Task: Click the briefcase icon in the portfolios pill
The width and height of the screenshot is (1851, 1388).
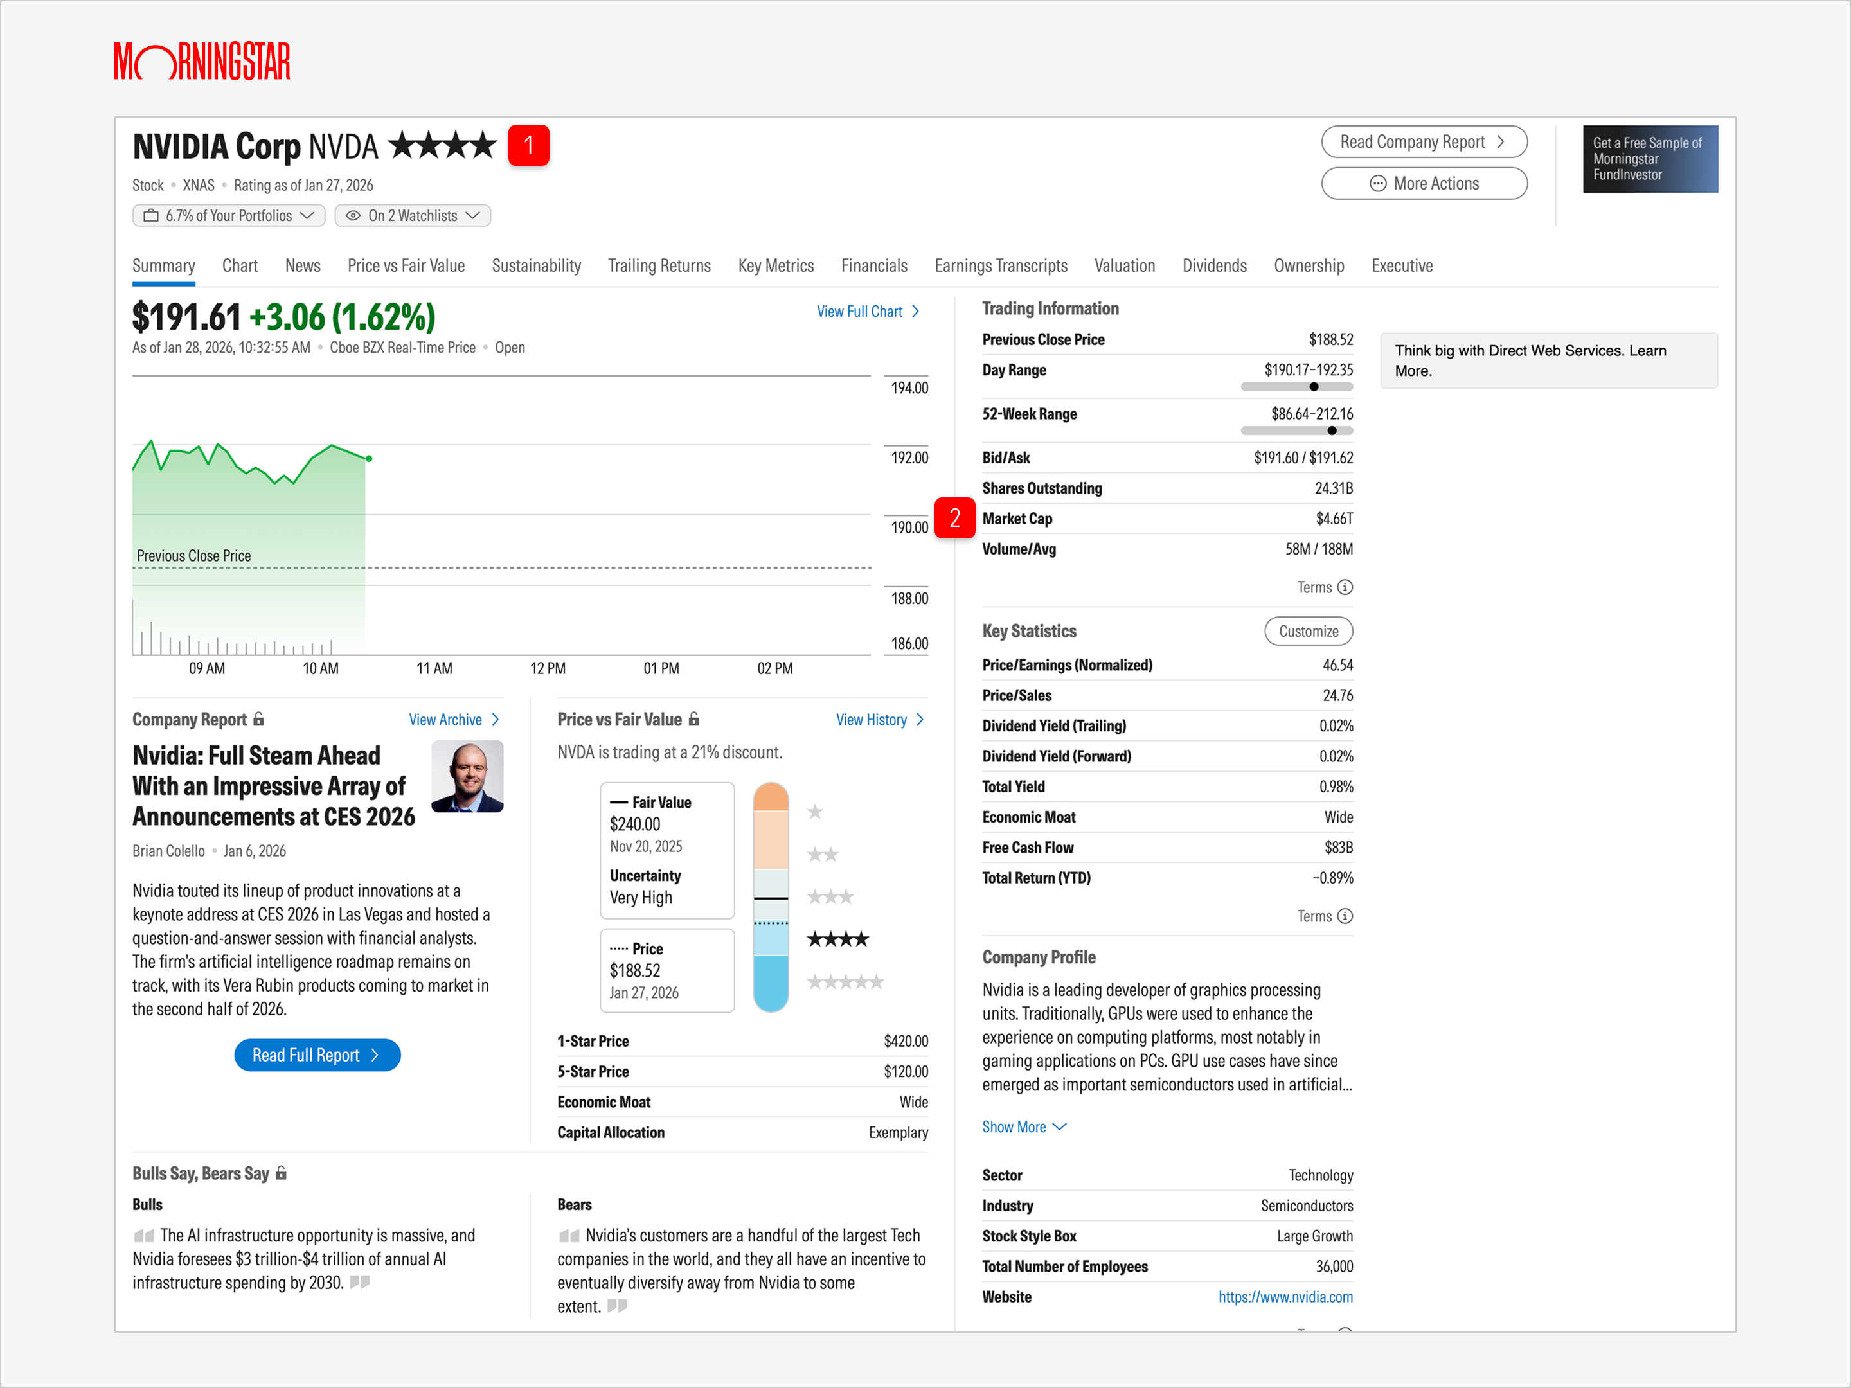Action: pyautogui.click(x=150, y=216)
